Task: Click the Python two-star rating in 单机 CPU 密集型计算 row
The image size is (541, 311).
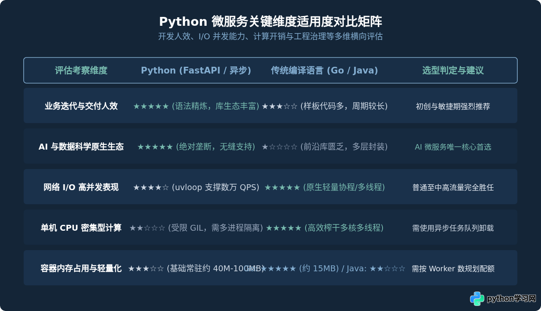Action: [x=147, y=228]
